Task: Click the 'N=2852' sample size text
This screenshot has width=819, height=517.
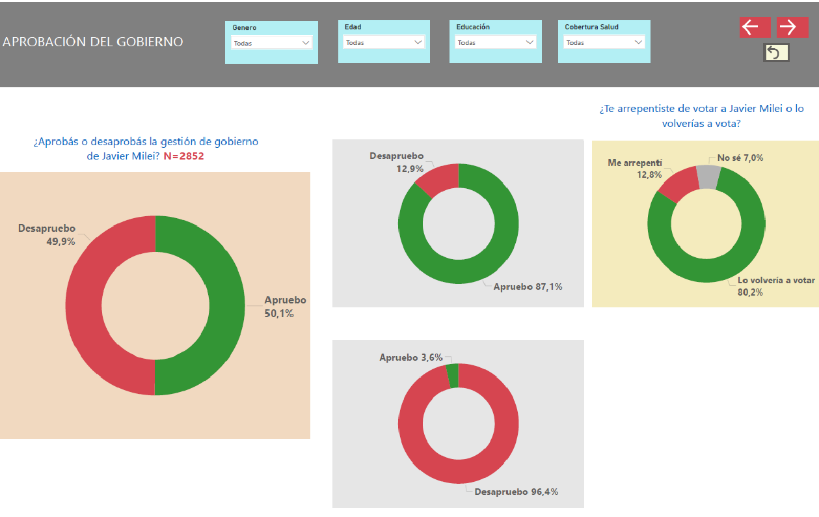Action: 183,156
